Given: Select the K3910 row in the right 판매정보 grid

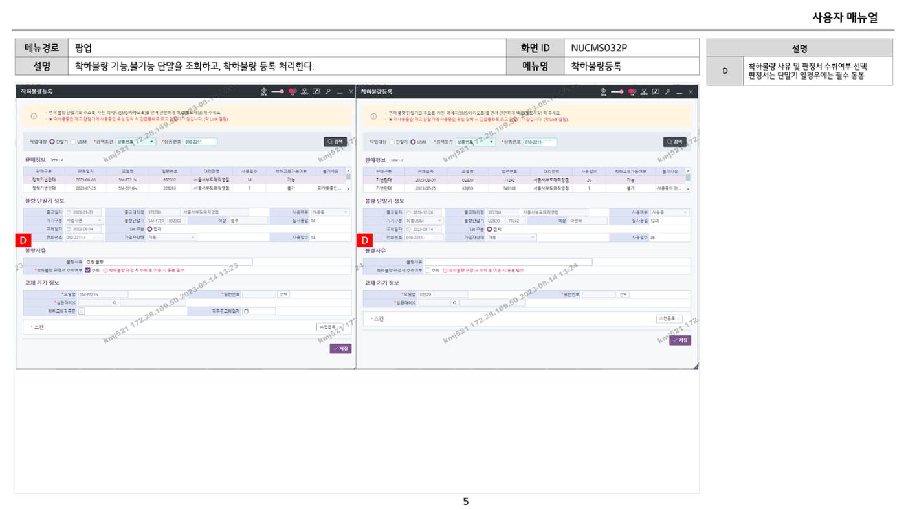Looking at the screenshot, I should (x=524, y=188).
